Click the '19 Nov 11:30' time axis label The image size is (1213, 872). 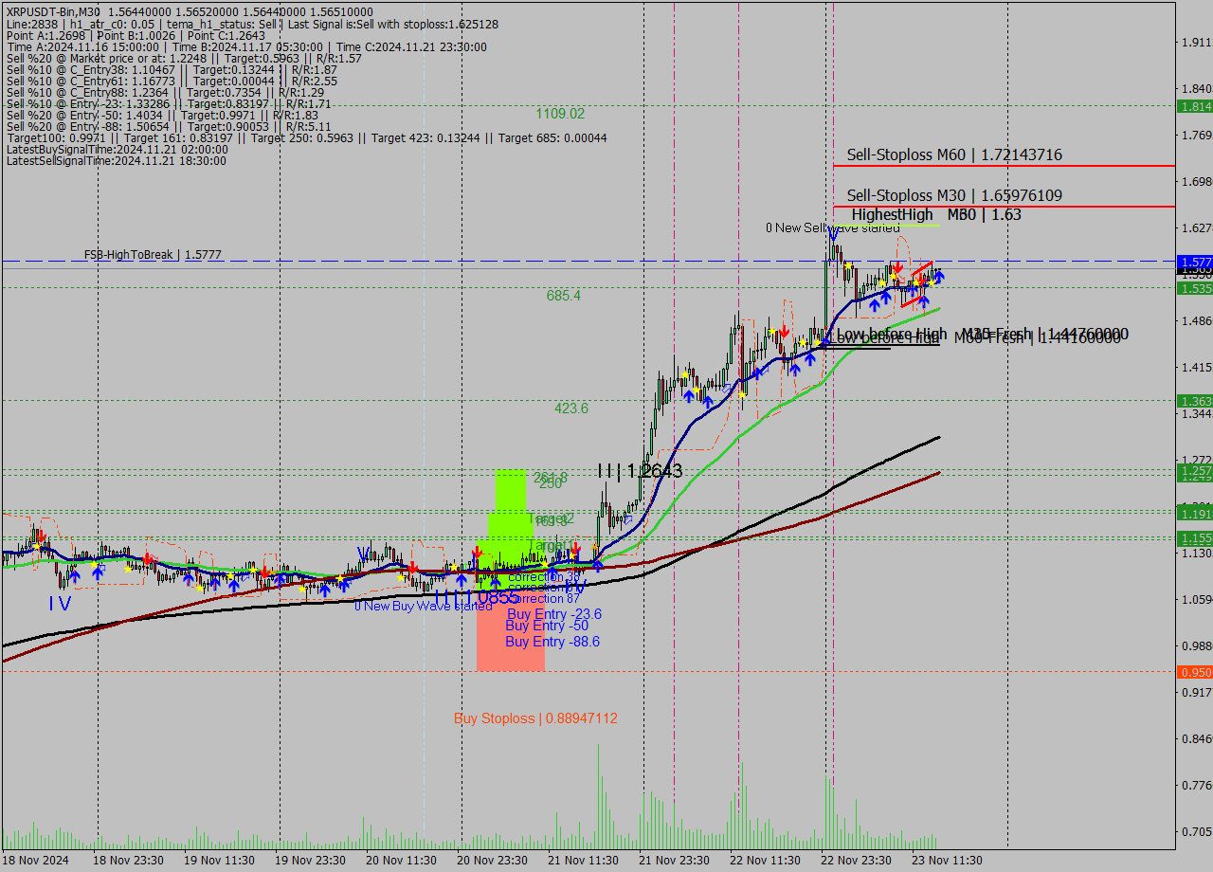pyautogui.click(x=218, y=861)
